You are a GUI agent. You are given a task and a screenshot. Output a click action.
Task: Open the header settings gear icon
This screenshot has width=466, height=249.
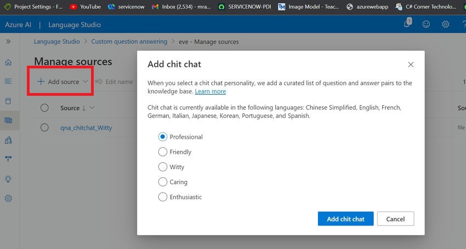[x=445, y=24]
